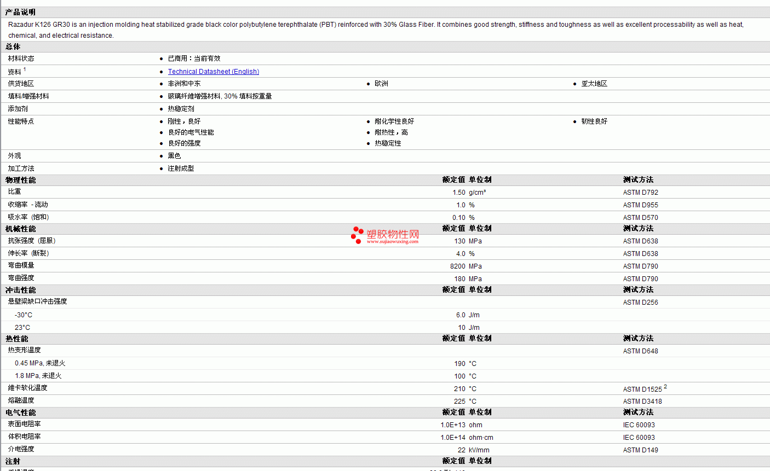Click the 8200 flexural modulus value
Viewport: 770px width, 471px height.
(458, 266)
